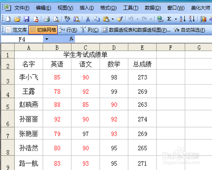Open the 格式(O) menu
The width and height of the screenshot is (212, 170).
109,8
